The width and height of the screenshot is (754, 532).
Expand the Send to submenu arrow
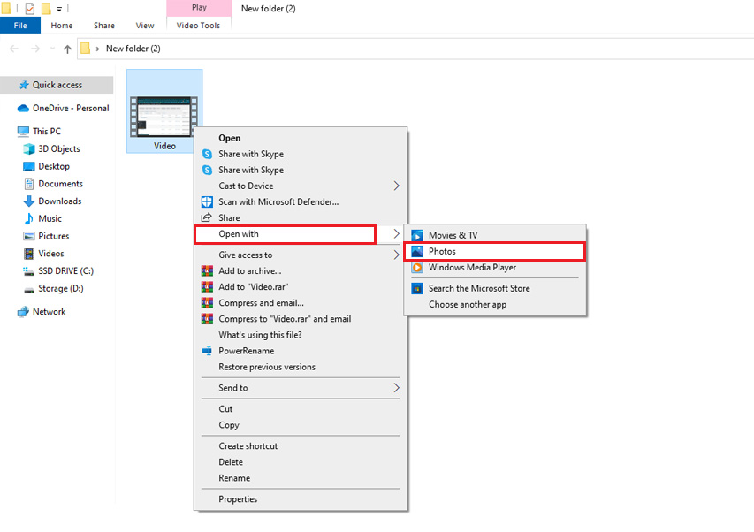(396, 388)
